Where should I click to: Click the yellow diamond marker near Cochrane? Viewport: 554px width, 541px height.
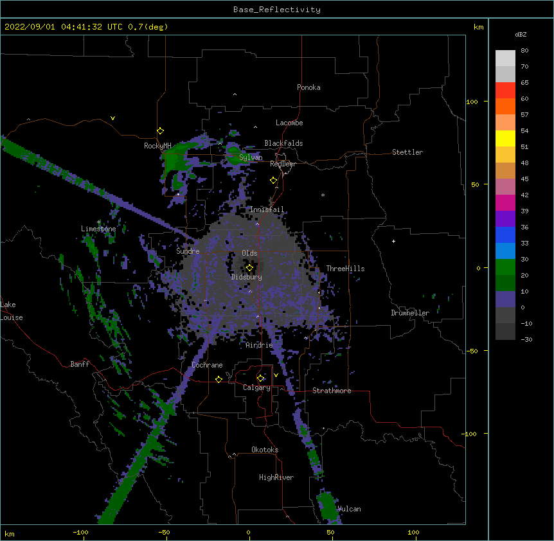[x=219, y=379]
